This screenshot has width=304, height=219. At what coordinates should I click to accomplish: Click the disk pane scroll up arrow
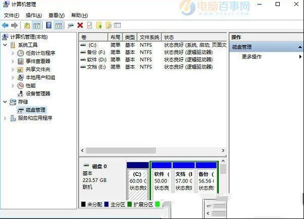(x=223, y=161)
